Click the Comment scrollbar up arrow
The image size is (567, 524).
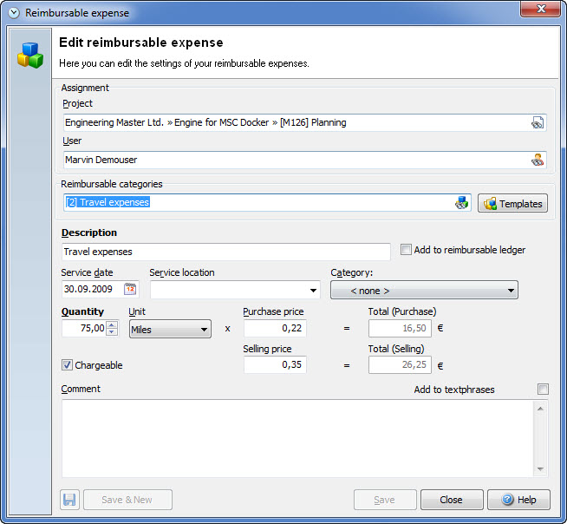pyautogui.click(x=540, y=409)
